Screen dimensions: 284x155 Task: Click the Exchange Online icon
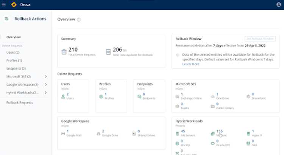pyautogui.click(x=177, y=96)
